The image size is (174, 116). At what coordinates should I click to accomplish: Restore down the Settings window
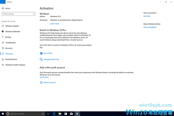[x=166, y=2]
